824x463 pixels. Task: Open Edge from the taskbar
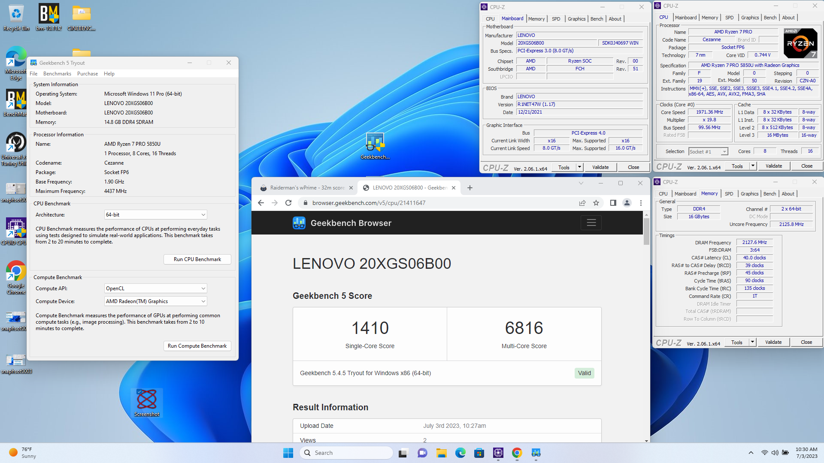pos(460,453)
